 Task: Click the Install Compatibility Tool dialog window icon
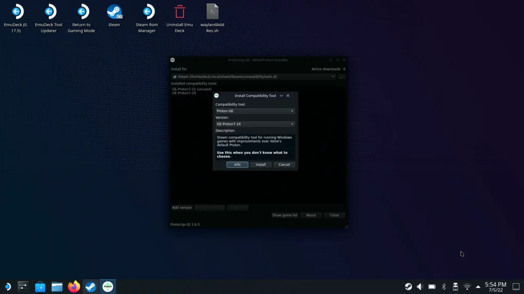pos(216,95)
